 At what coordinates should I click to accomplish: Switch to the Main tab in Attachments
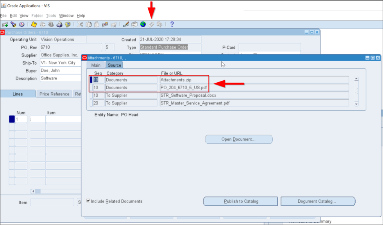pos(96,65)
